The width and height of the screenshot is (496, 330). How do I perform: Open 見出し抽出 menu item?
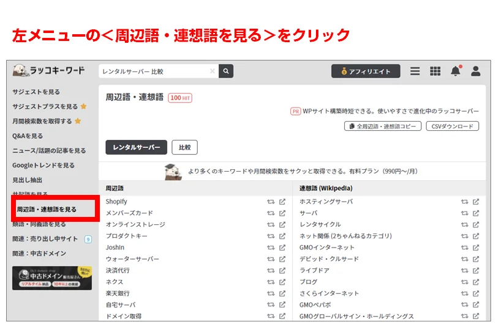pyautogui.click(x=27, y=180)
